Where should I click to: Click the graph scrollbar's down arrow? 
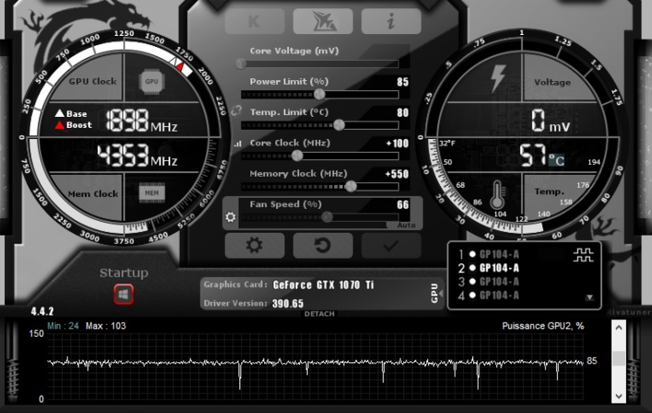click(619, 395)
